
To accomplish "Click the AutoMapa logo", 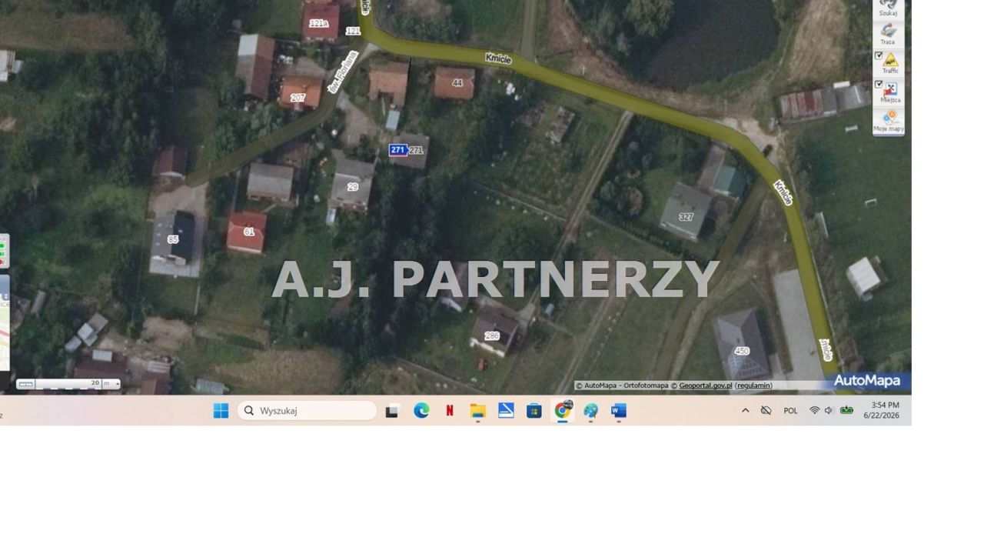I will point(866,380).
